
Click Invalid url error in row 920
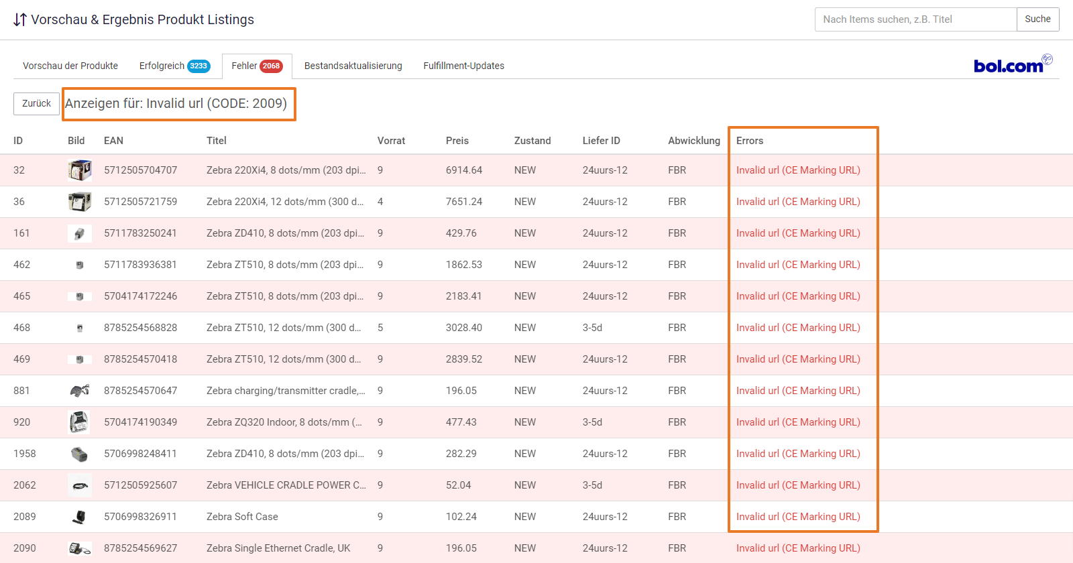pos(798,422)
